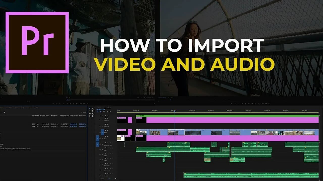The image size is (323, 181).
Task: Toggle A1 source patch on Dialog 1 track
Action: pos(98,144)
